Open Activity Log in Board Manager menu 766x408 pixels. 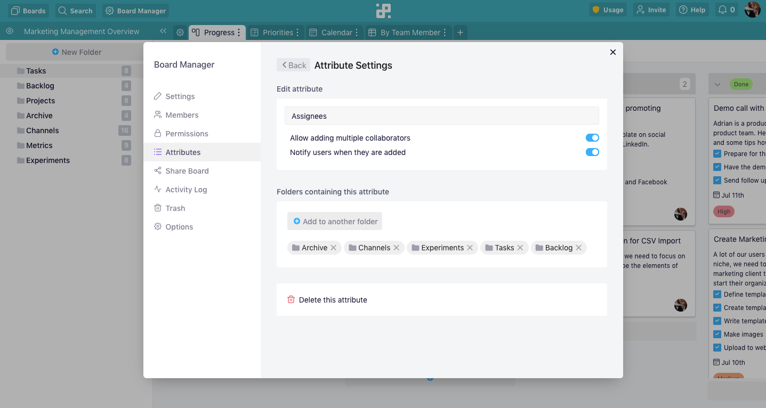coord(202,190)
